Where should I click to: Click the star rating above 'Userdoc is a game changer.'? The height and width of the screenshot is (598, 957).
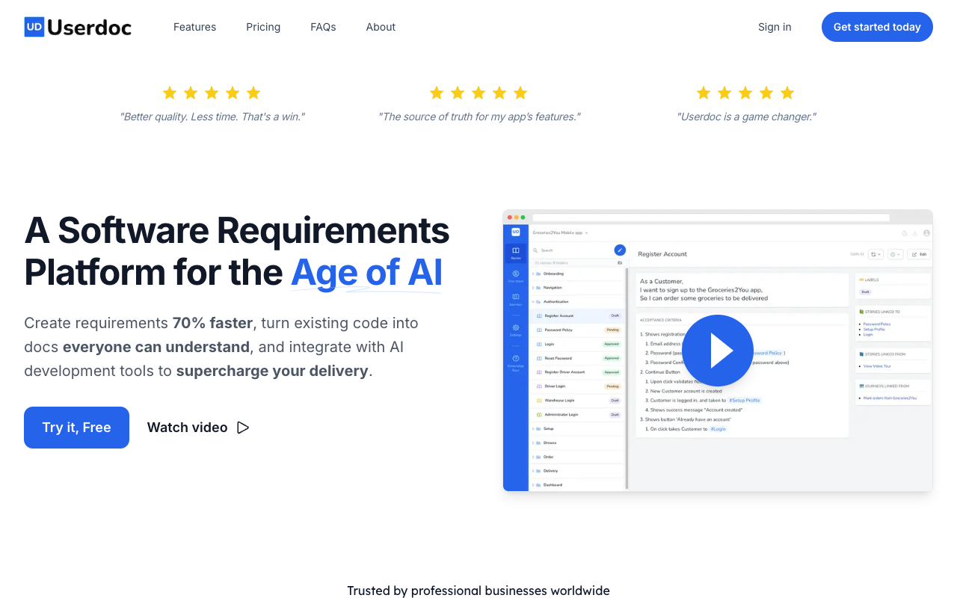click(745, 93)
